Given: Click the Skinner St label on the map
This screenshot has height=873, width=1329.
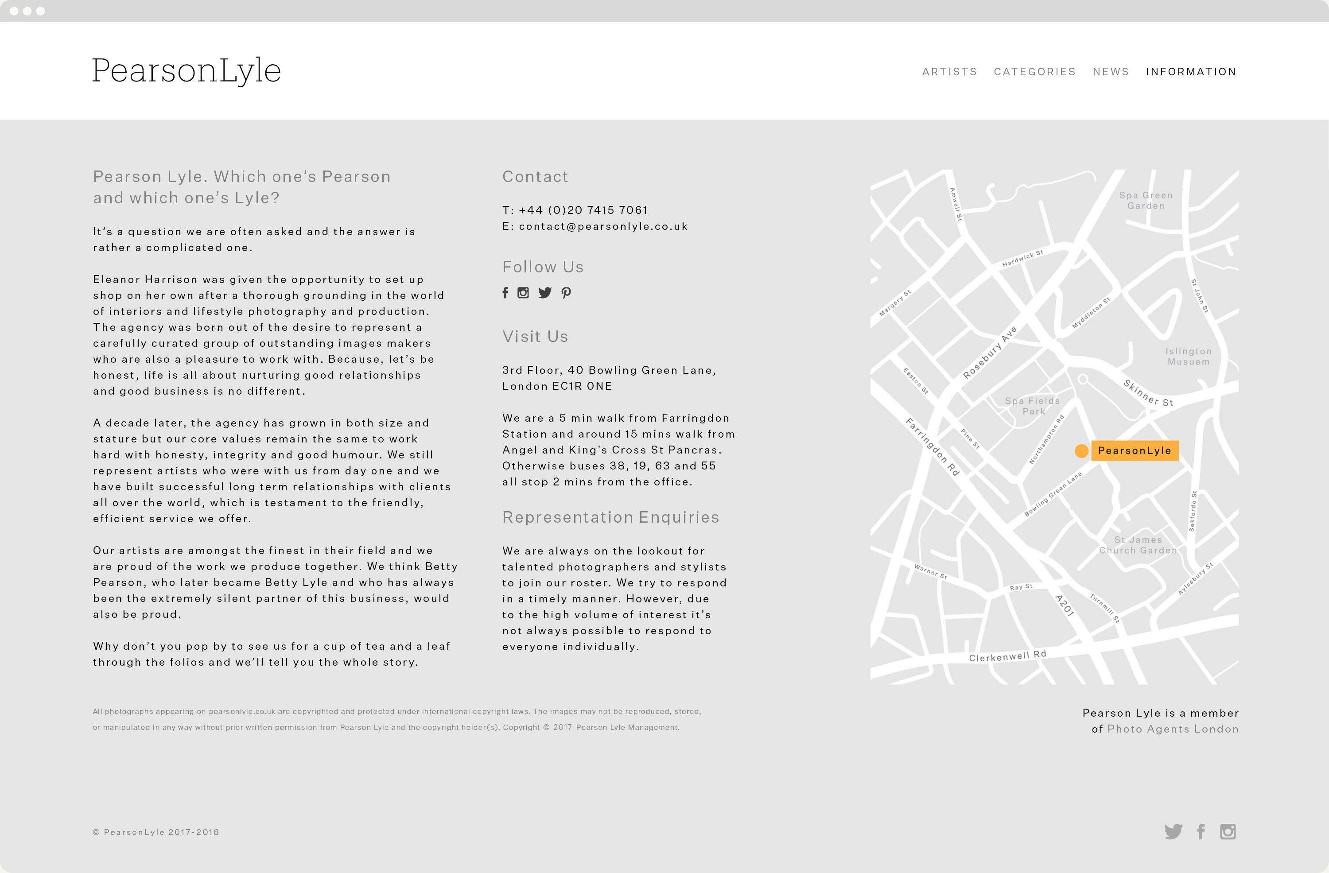Looking at the screenshot, I should [x=1148, y=393].
